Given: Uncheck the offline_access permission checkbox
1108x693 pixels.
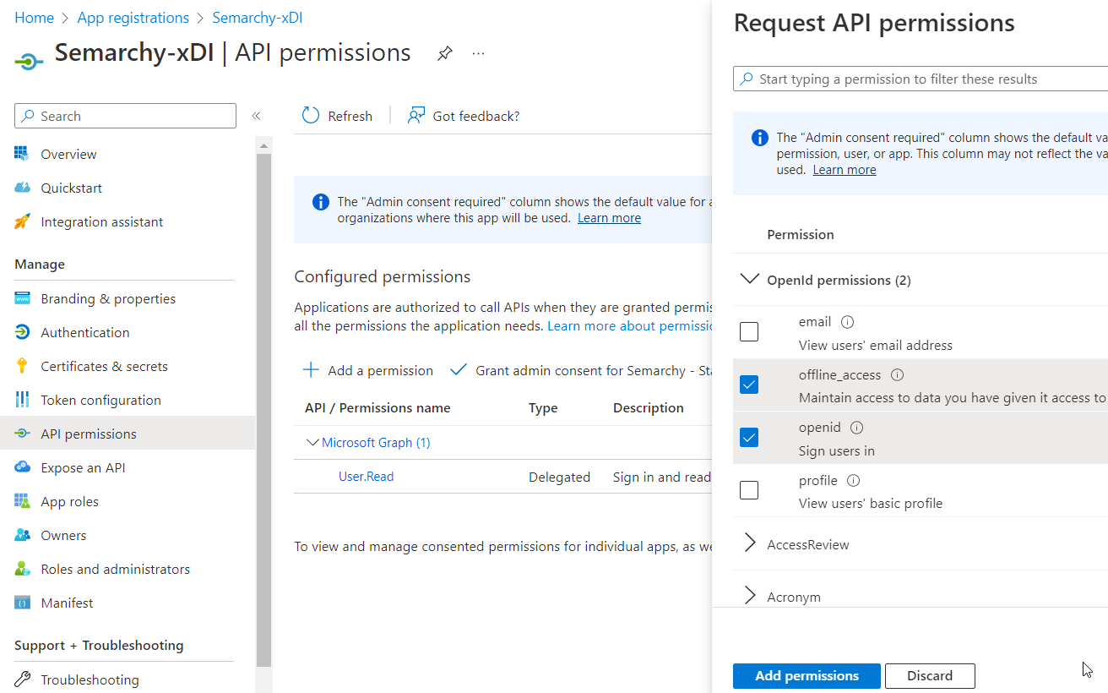Looking at the screenshot, I should [749, 385].
